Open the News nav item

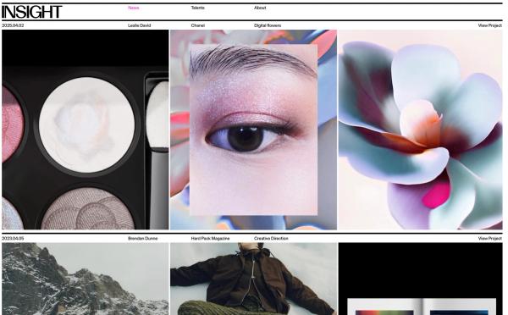click(134, 8)
